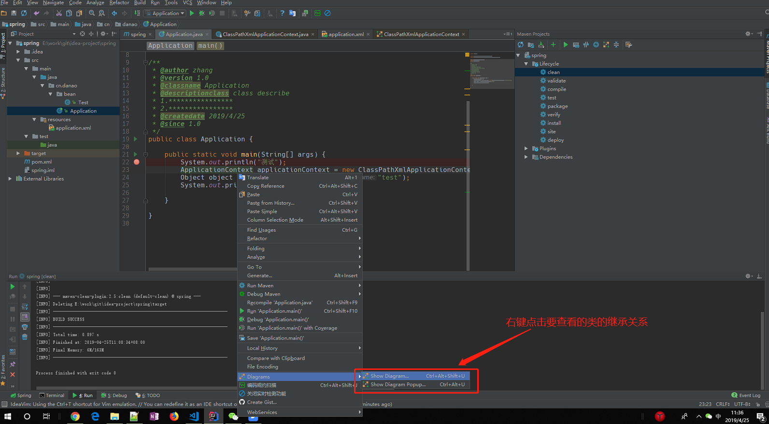The width and height of the screenshot is (769, 424).
Task: Open File Explorer from taskbar
Action: coord(114,416)
